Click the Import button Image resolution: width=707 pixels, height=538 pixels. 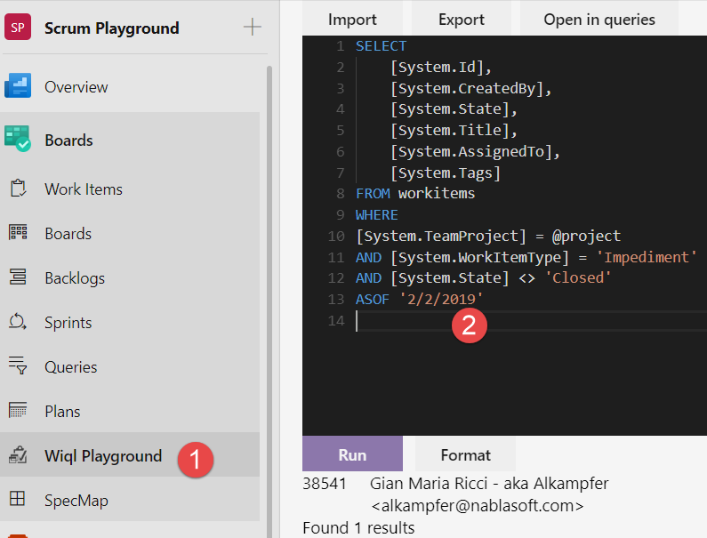click(352, 19)
